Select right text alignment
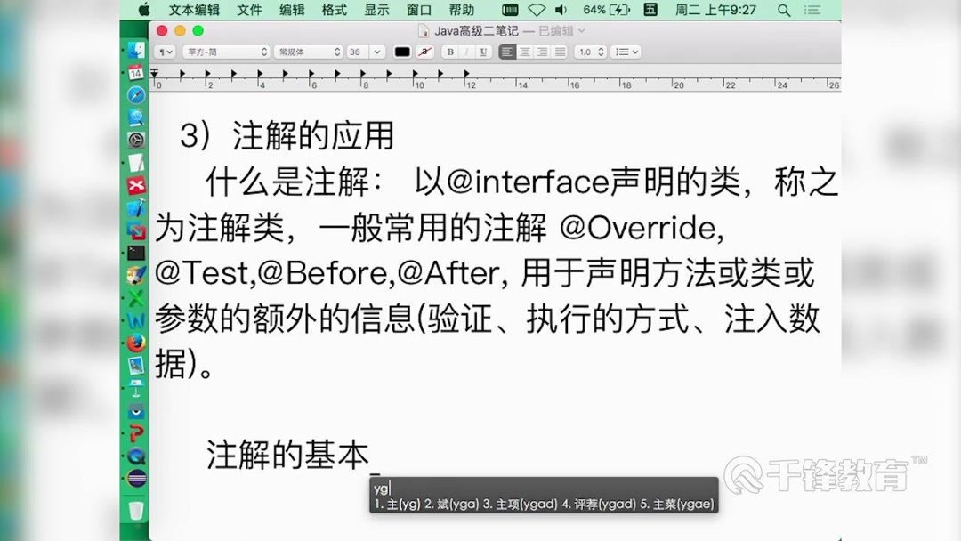Image resolution: width=961 pixels, height=541 pixels. point(542,52)
